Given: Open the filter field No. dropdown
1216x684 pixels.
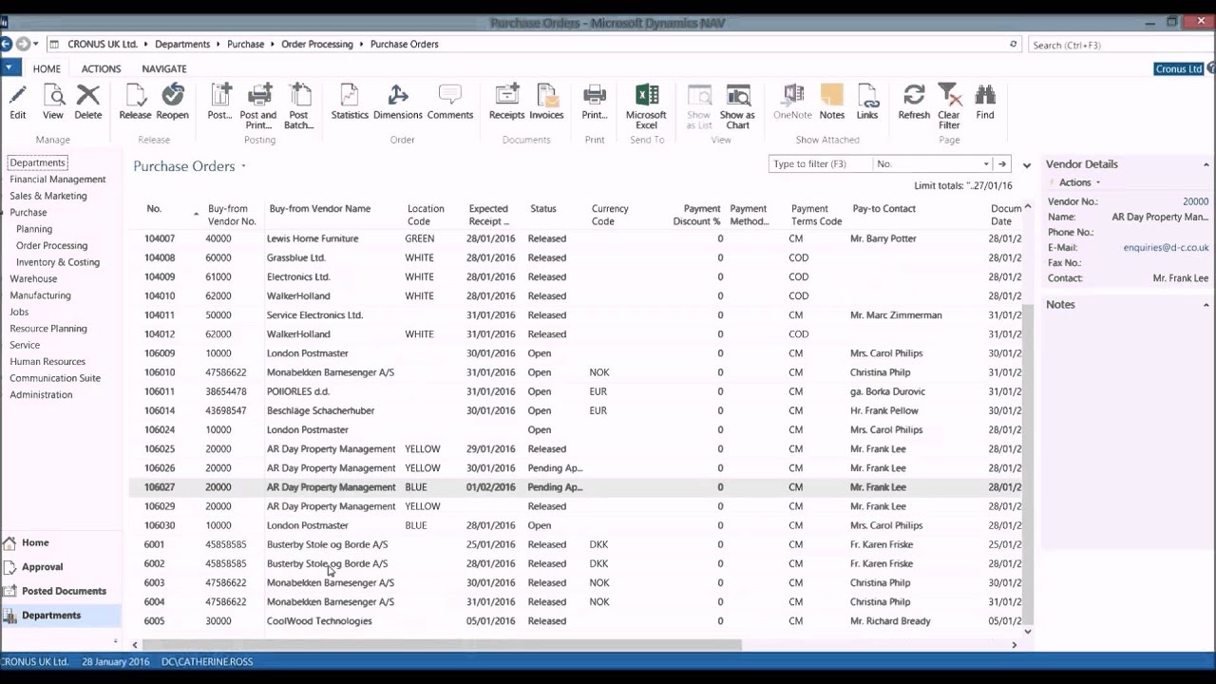Looking at the screenshot, I should [986, 163].
